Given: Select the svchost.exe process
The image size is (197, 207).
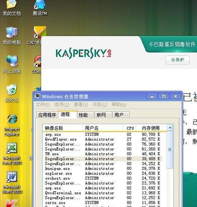Looking at the screenshot, I should click(x=103, y=178).
